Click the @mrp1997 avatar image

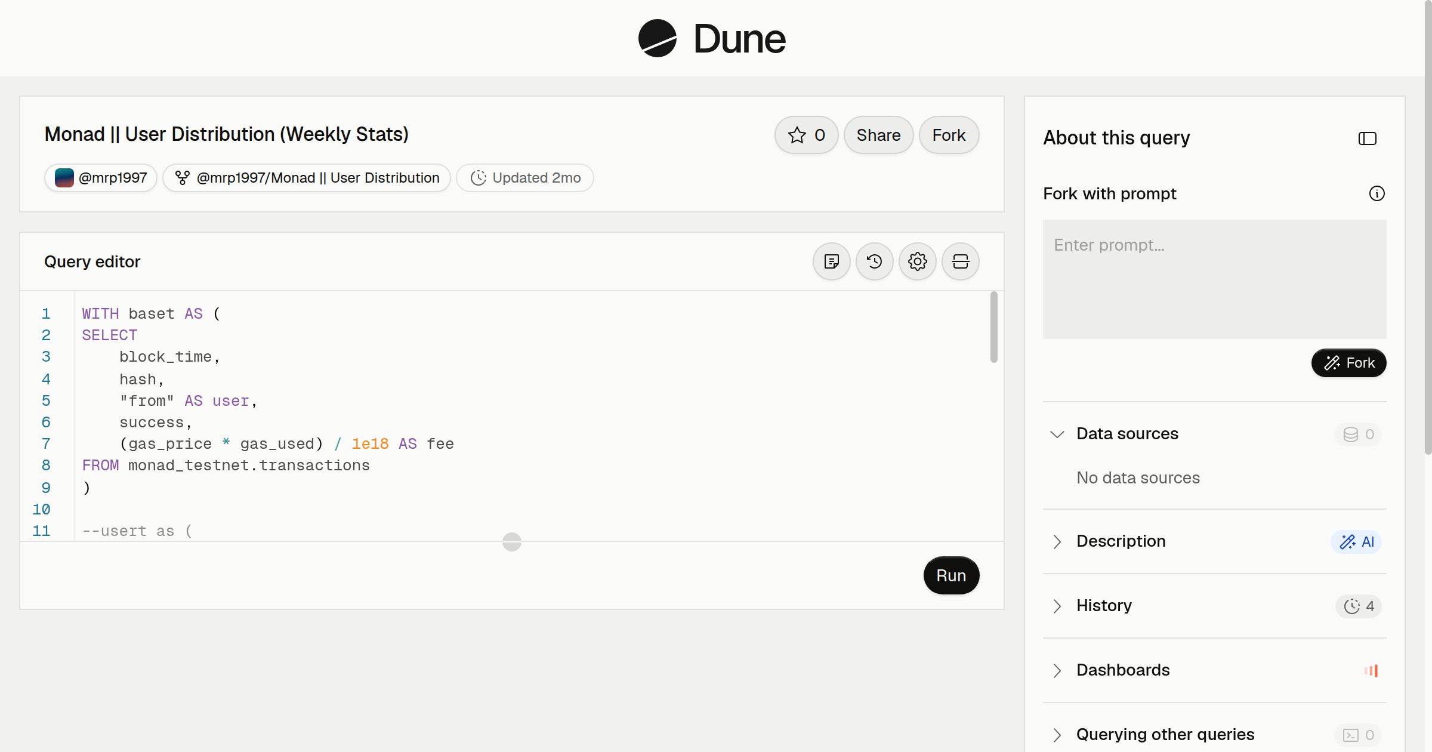(64, 178)
